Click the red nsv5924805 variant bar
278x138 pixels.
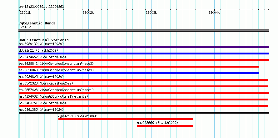click(x=143, y=80)
